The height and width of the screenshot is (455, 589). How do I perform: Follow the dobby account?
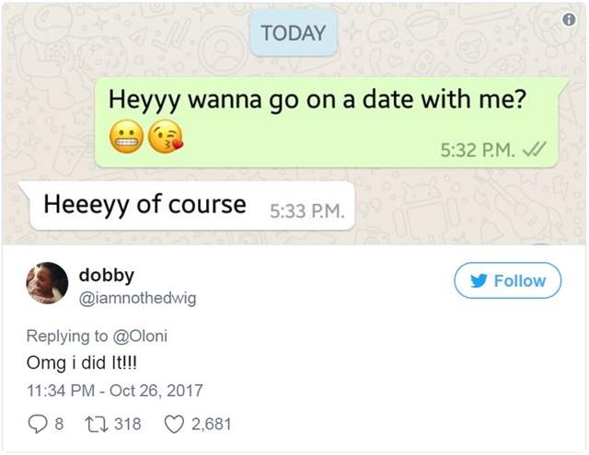pos(507,281)
